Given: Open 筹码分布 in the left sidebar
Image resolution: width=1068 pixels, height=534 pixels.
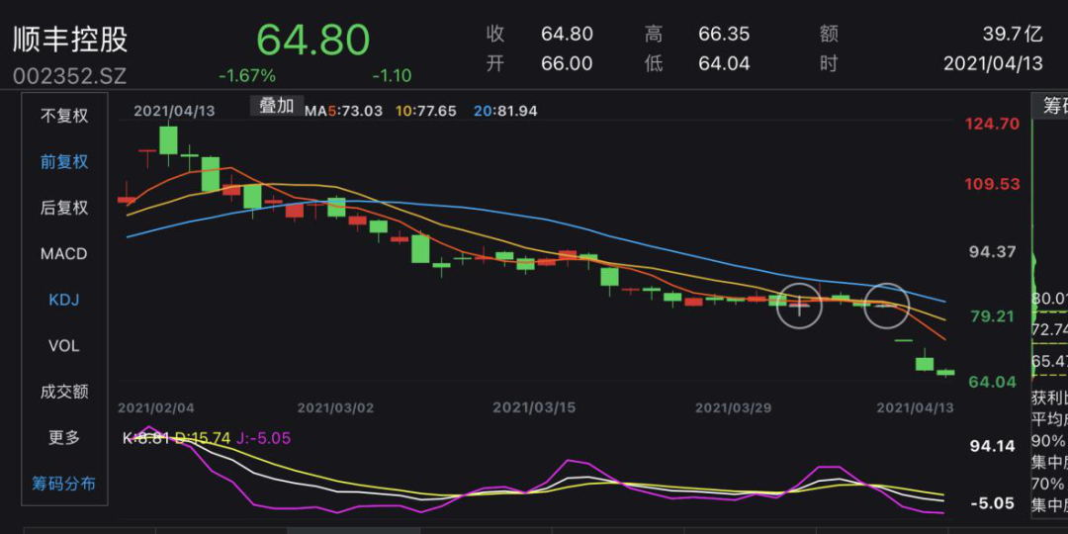Looking at the screenshot, I should coord(64,484).
